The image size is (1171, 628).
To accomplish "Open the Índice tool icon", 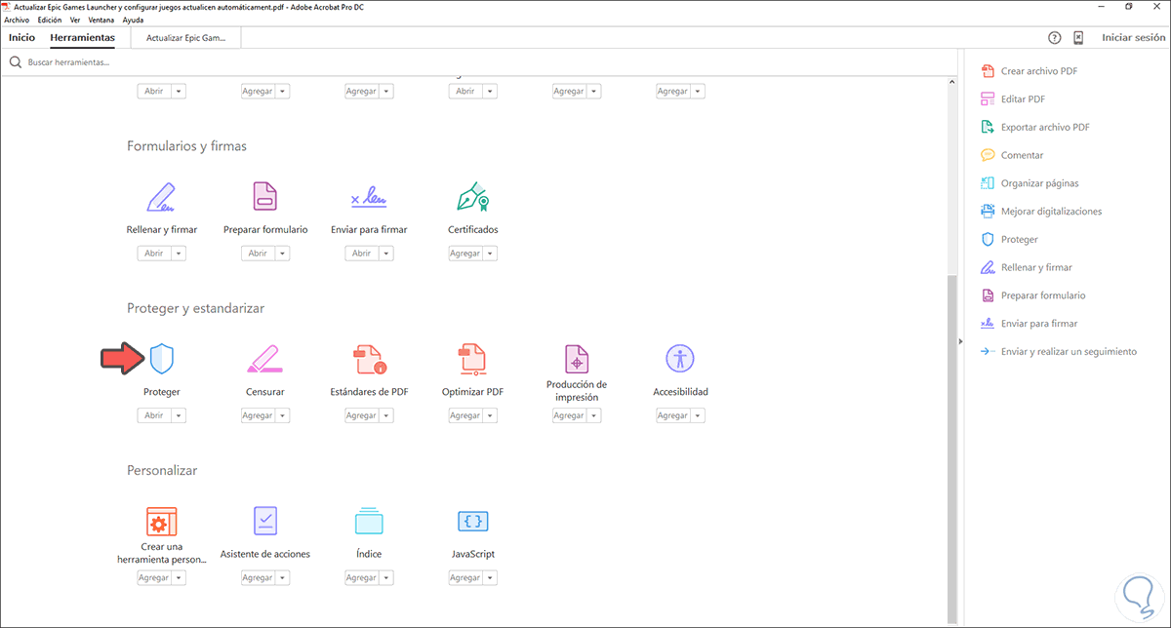I will pyautogui.click(x=369, y=521).
